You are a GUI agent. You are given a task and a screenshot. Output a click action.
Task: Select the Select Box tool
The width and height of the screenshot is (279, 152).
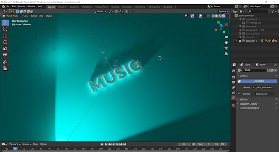tap(5, 22)
